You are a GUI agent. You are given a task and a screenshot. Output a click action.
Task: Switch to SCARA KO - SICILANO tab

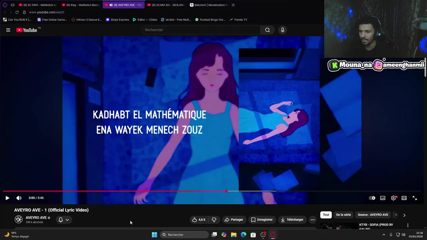[166, 5]
